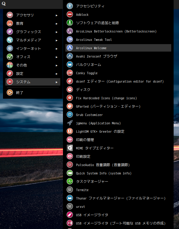
Task: Click the Arcolinux Tweak Tool icon
Action: click(x=70, y=39)
